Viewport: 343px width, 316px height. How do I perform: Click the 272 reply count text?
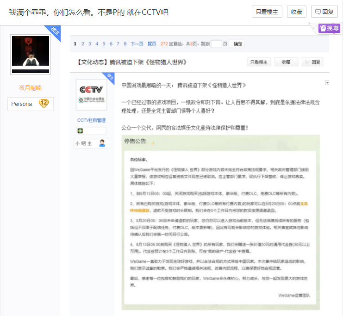pyautogui.click(x=164, y=44)
